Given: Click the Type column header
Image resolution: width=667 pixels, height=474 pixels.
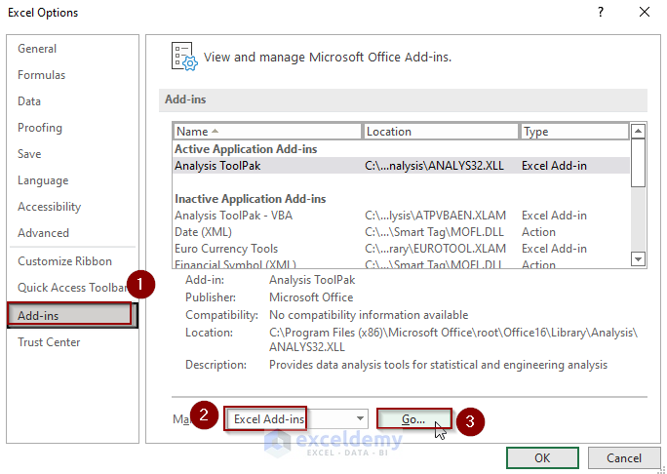Looking at the screenshot, I should coord(573,132).
